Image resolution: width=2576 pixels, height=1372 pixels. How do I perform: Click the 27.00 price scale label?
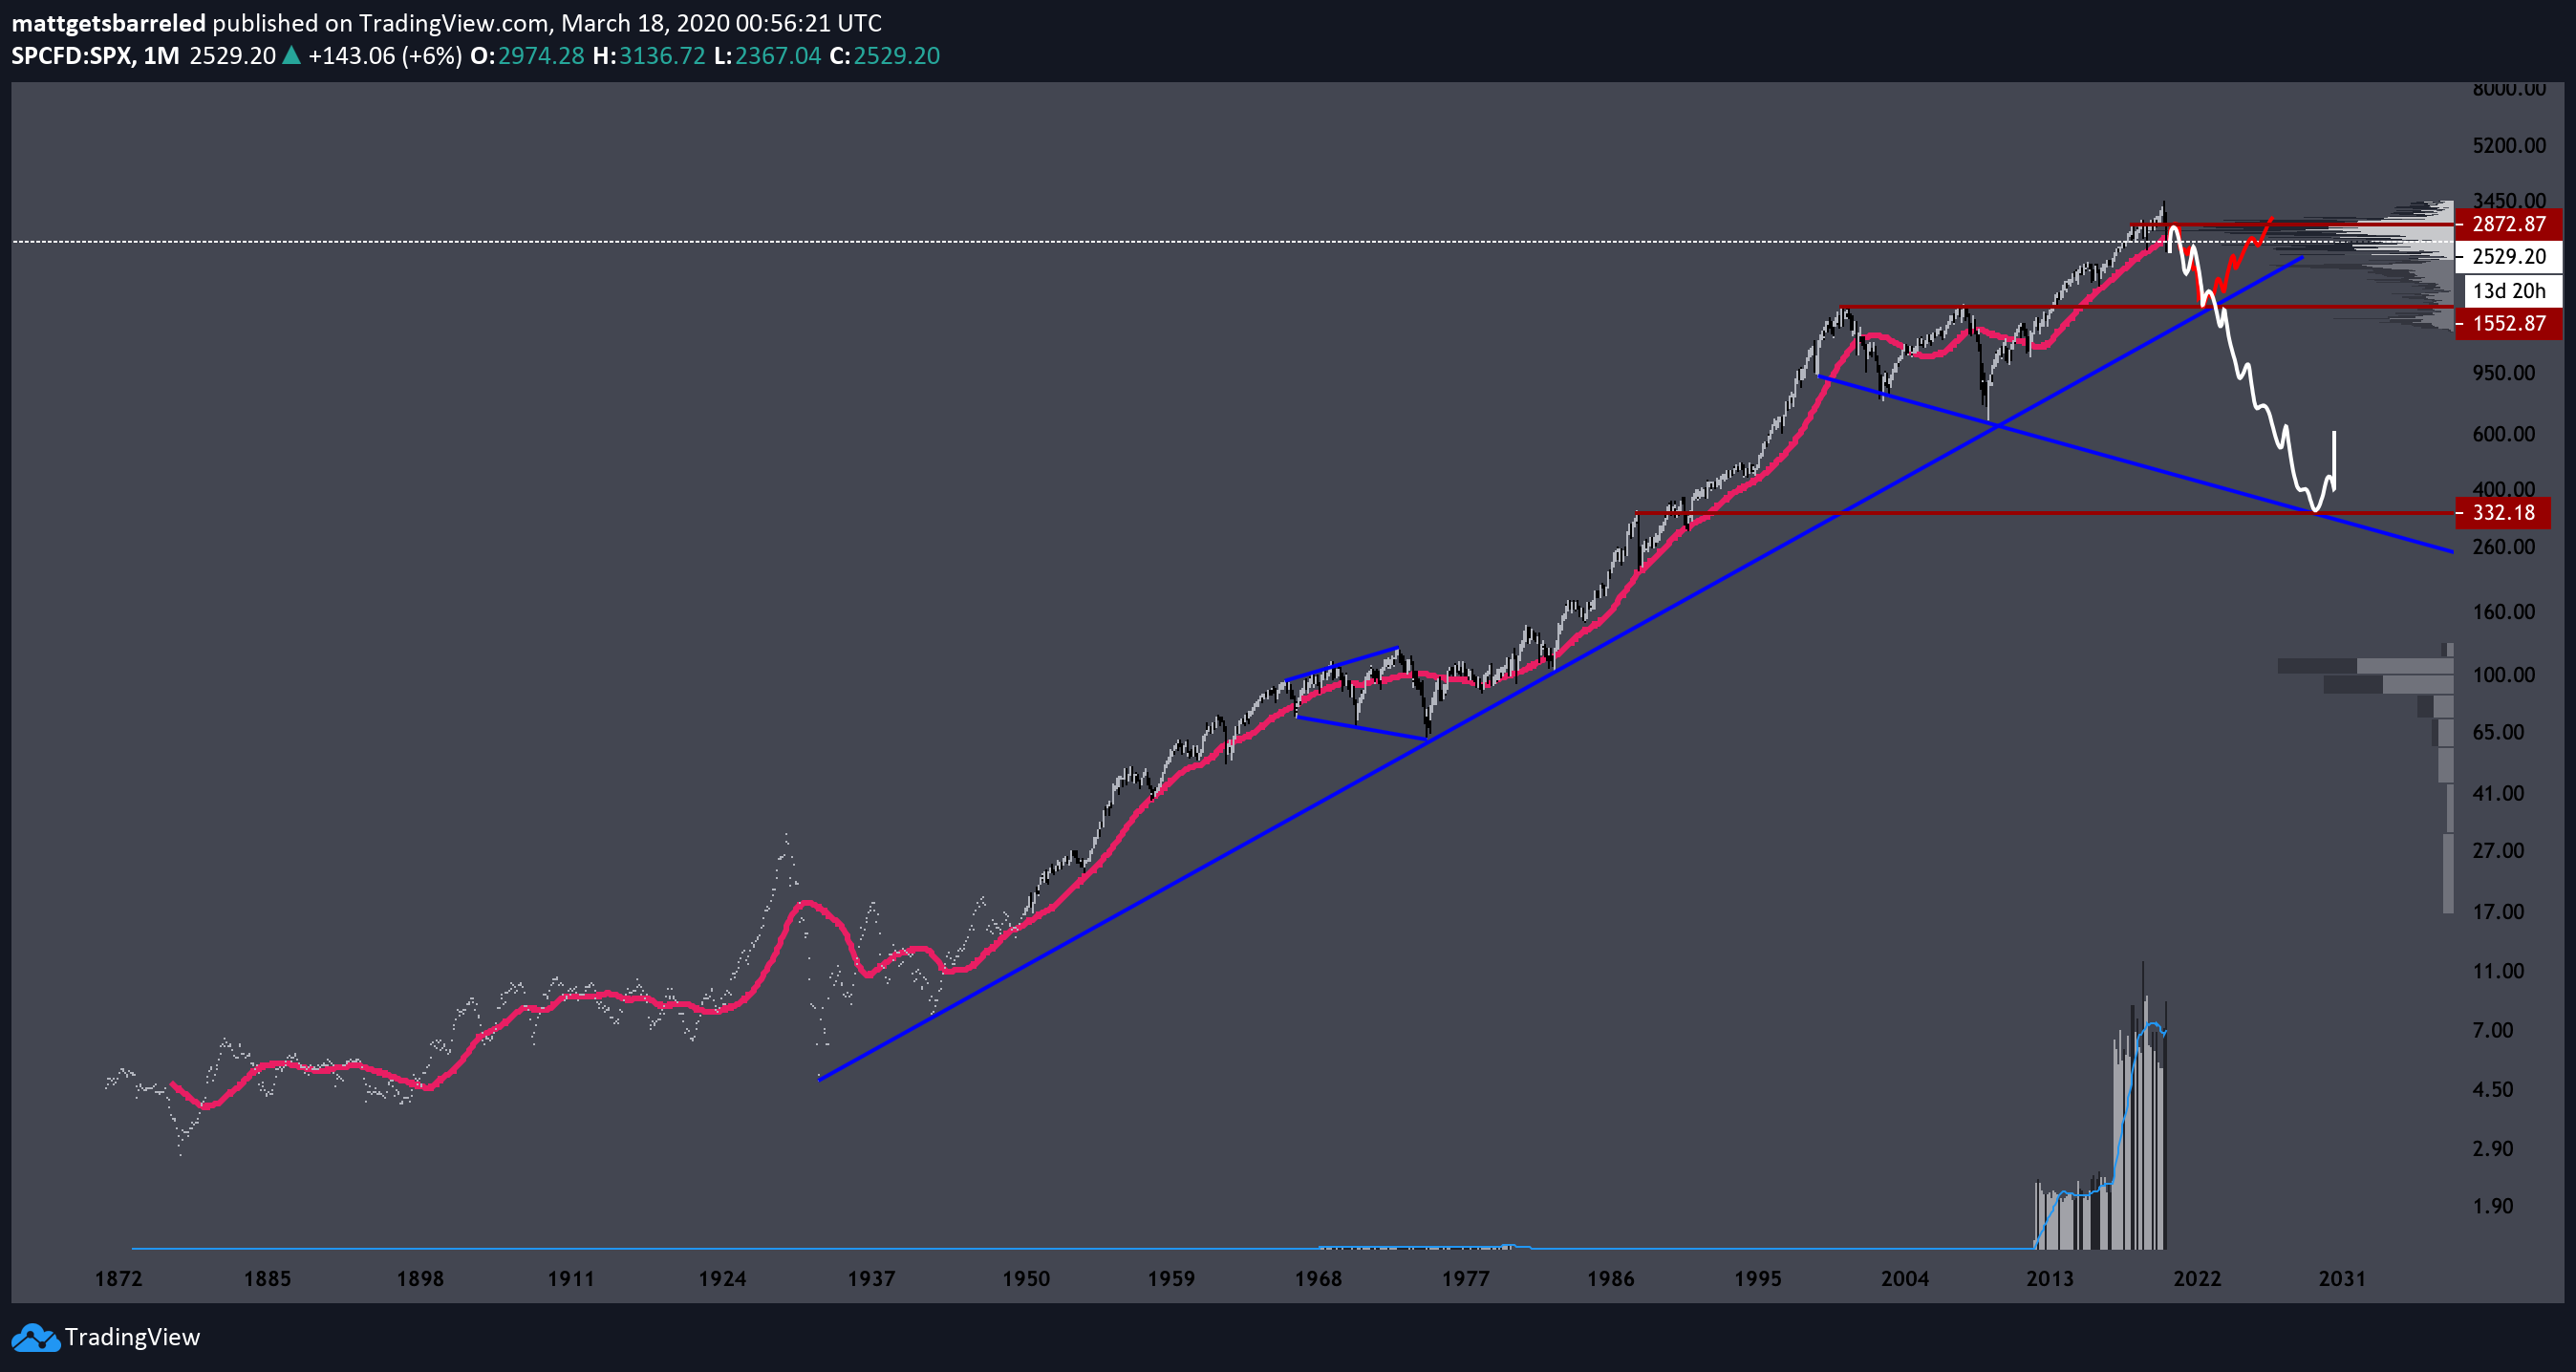pos(2498,850)
